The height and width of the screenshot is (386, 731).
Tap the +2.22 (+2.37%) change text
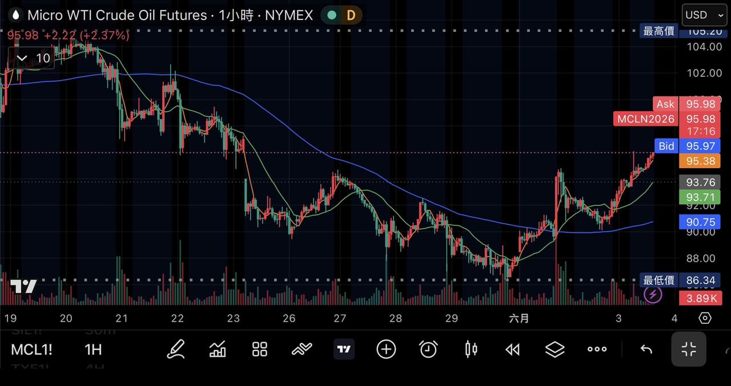87,35
